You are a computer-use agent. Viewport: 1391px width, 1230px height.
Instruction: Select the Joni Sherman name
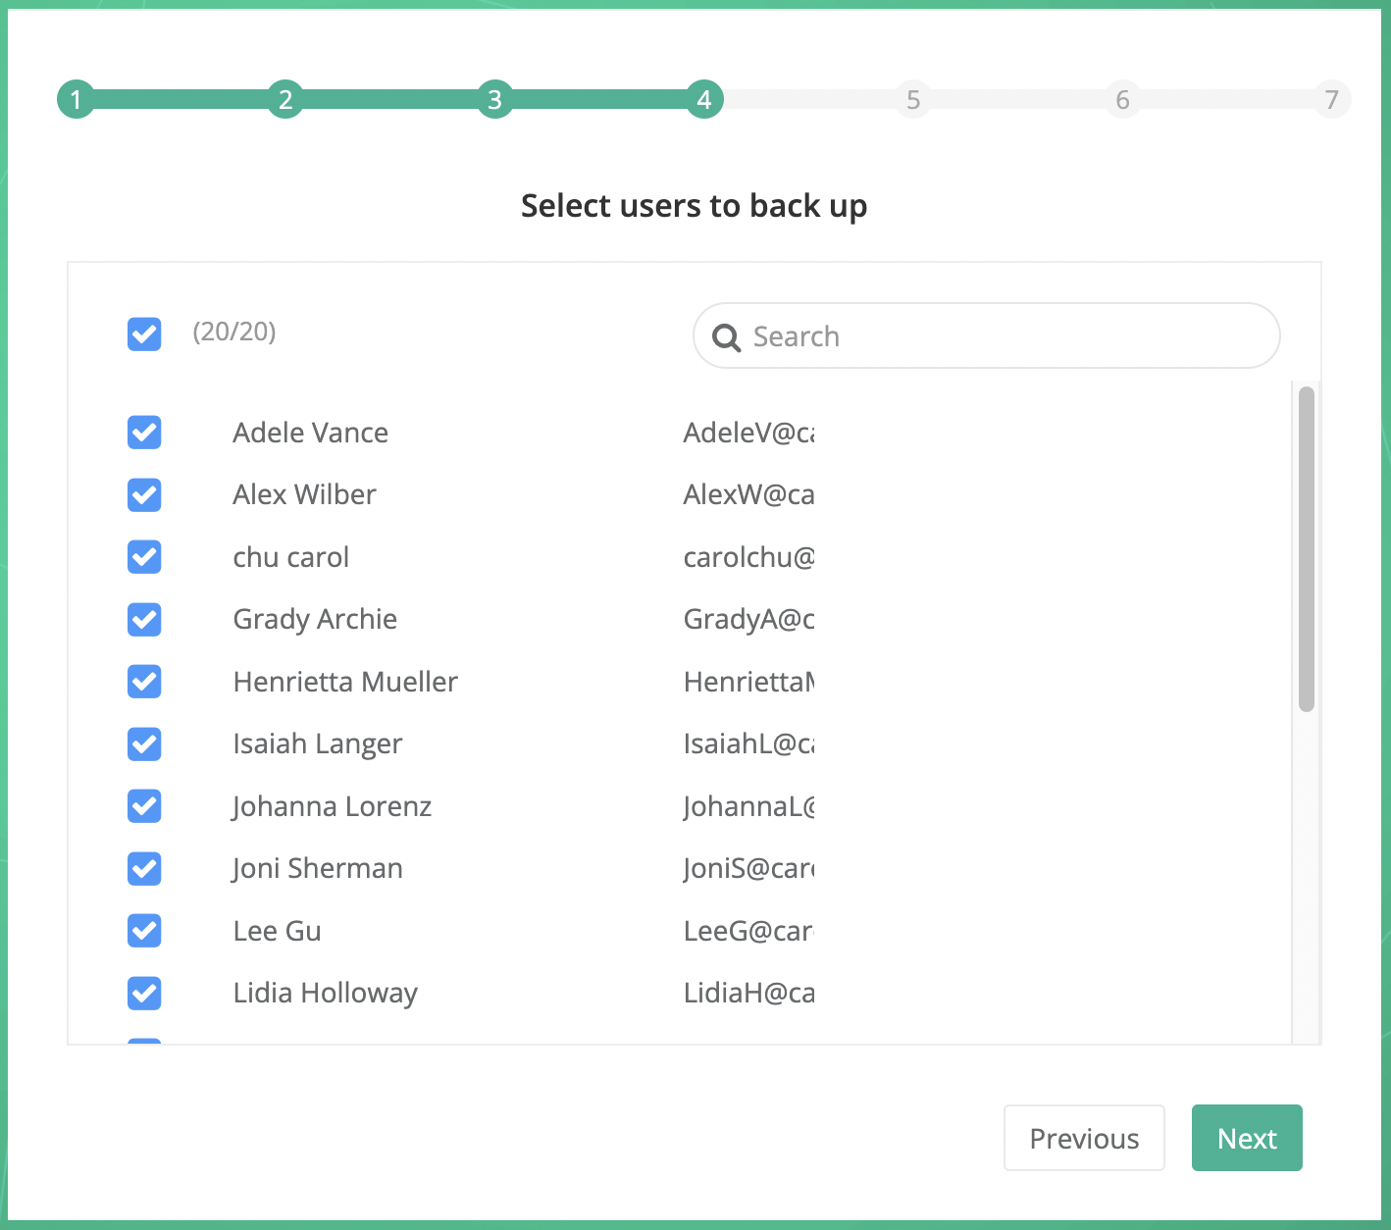[317, 868]
